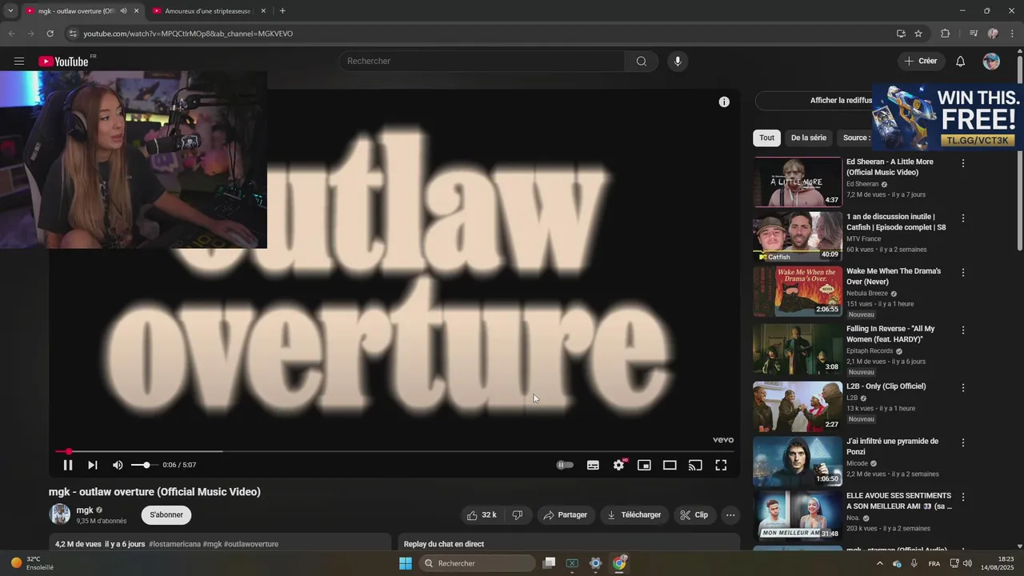1024x576 pixels.
Task: Open Ed Sheeran A Little More thumbnail
Action: [798, 182]
